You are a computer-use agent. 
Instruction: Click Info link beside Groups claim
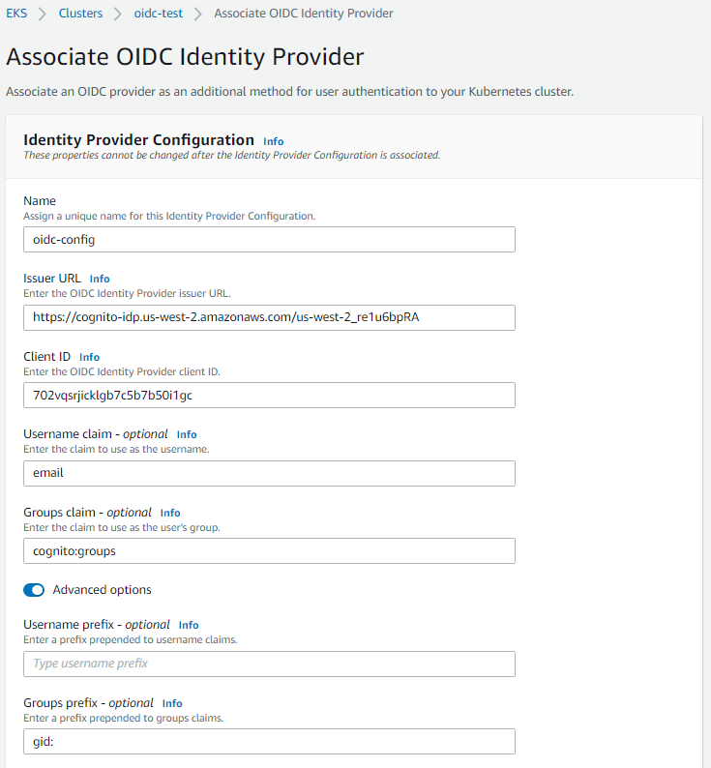(170, 513)
